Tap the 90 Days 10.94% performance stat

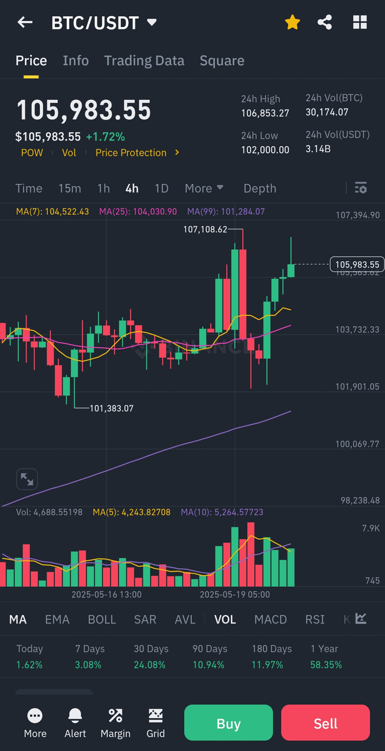pos(209,657)
